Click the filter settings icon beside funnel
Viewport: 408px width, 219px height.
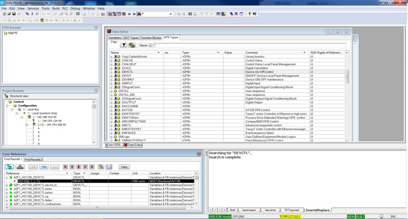tap(132, 45)
